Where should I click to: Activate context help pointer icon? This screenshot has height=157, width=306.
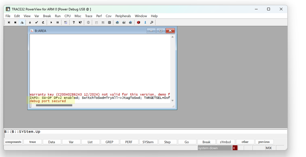point(80,23)
